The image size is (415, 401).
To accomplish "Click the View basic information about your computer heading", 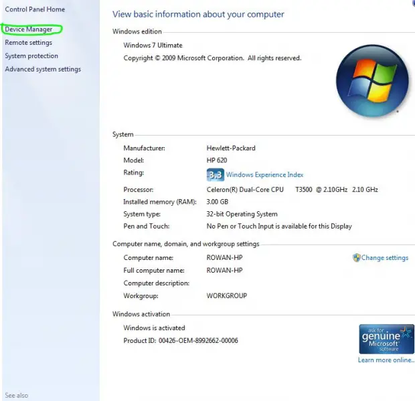I will (x=198, y=14).
